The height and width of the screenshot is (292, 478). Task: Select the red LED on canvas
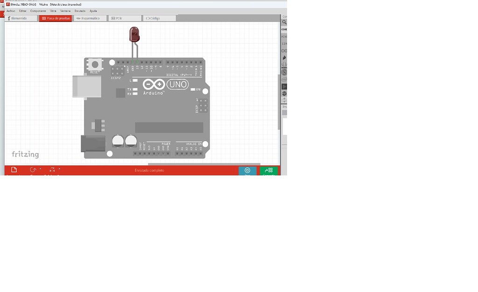click(134, 34)
